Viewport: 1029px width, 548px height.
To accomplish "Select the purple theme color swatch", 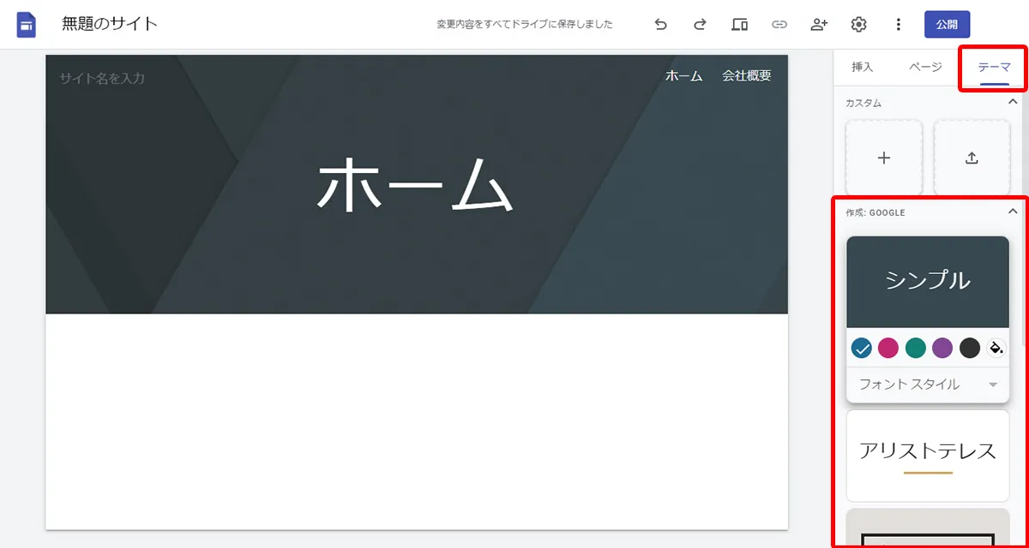I will point(943,348).
